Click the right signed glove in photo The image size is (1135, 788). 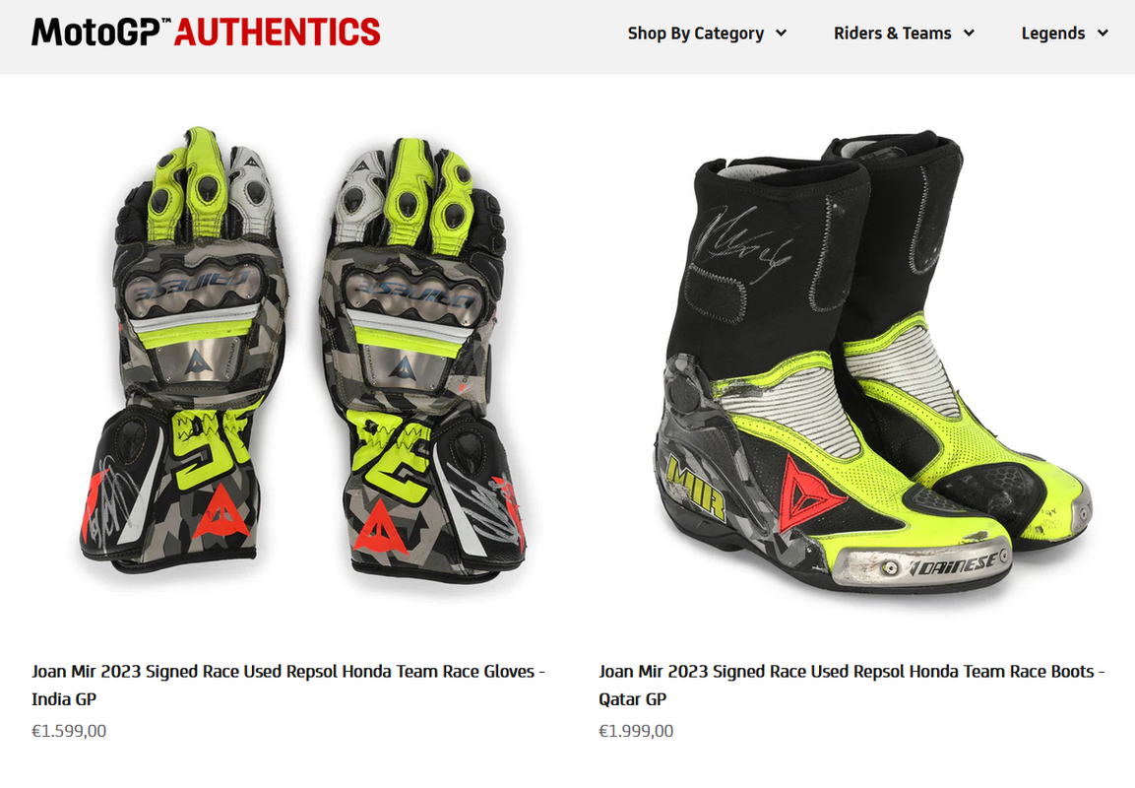[x=423, y=355]
